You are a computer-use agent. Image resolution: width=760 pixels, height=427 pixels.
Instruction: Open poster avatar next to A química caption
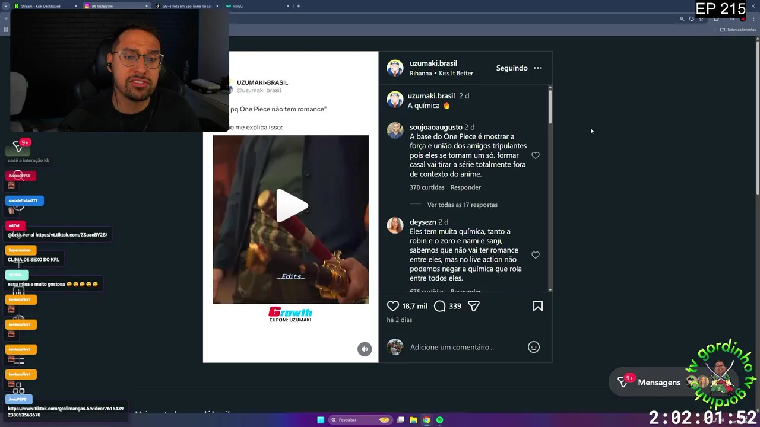click(395, 100)
